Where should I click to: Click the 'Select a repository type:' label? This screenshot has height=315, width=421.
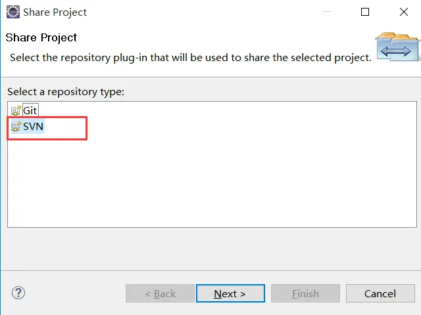66,92
